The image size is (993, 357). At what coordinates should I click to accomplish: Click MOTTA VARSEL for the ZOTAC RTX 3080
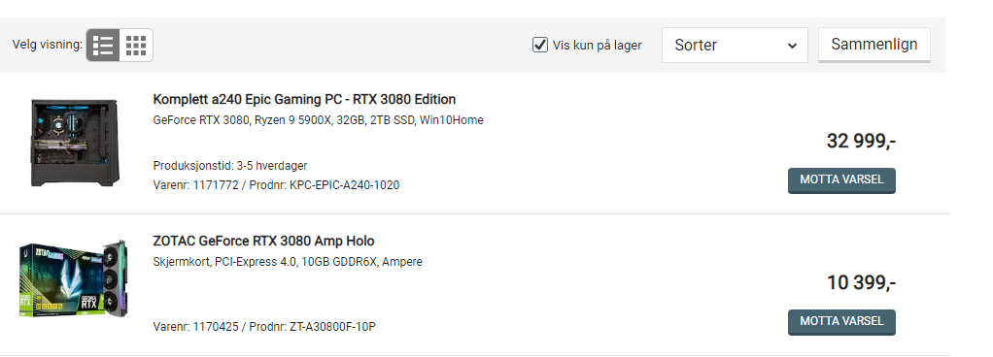(x=841, y=322)
